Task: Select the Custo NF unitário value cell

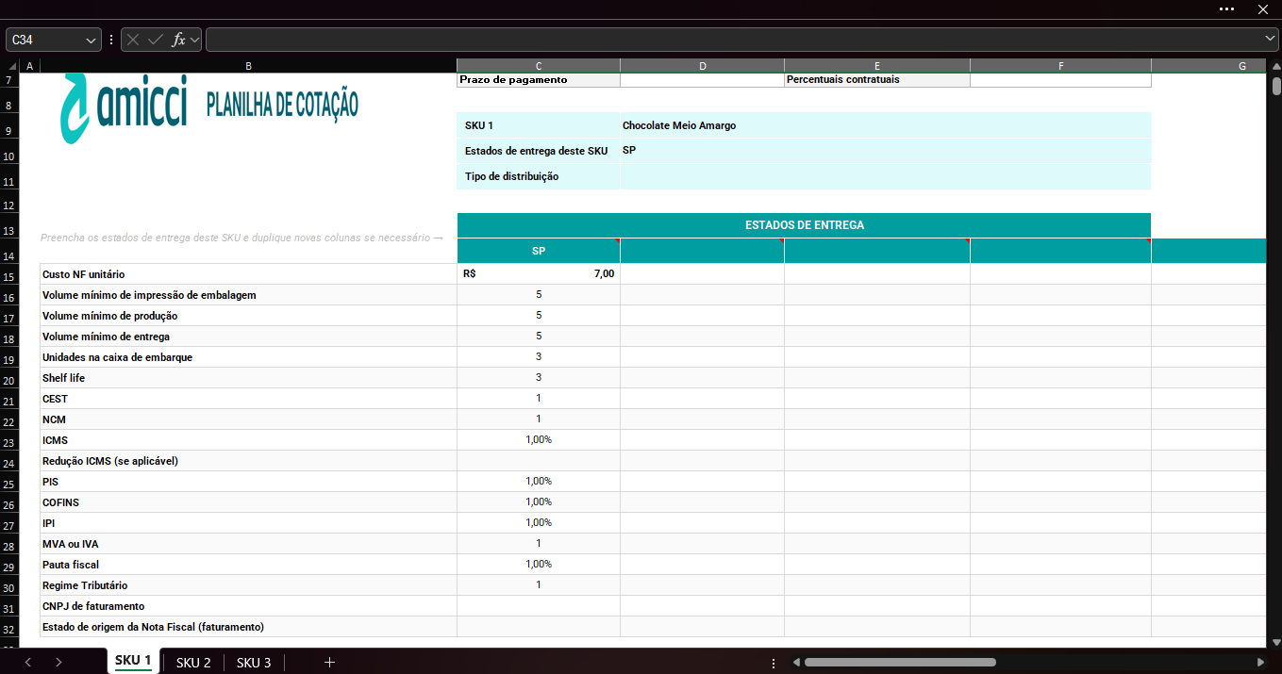Action: click(x=539, y=274)
